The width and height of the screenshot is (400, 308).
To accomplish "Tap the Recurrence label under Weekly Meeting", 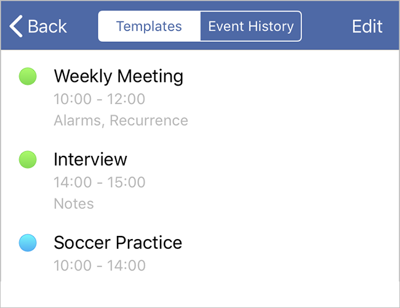I will (x=149, y=120).
